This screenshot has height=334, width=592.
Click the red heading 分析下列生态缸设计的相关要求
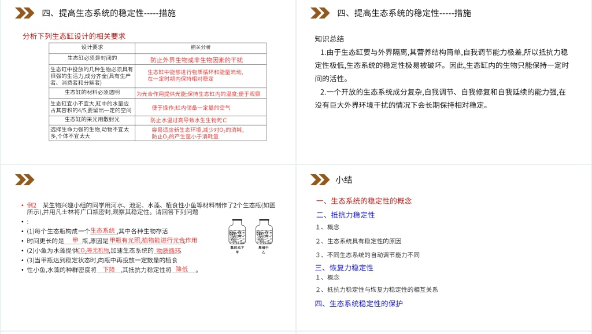pyautogui.click(x=74, y=36)
